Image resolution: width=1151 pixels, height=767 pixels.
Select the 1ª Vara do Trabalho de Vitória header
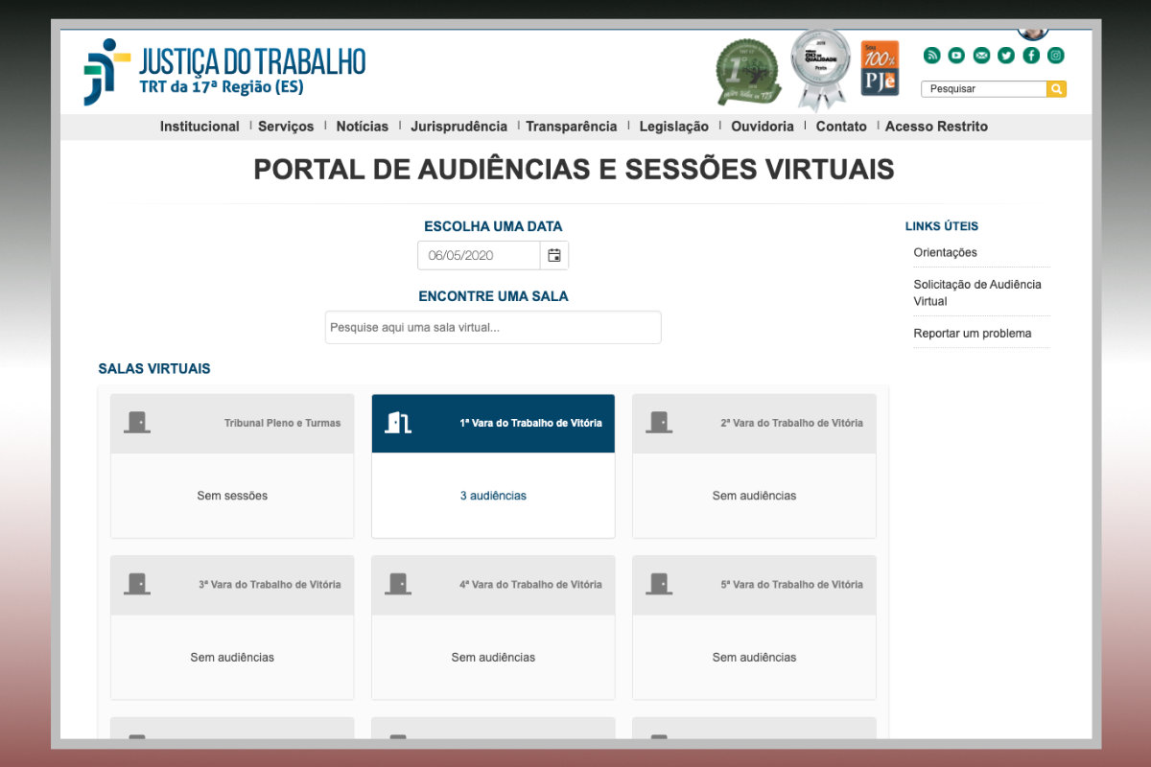coord(493,423)
